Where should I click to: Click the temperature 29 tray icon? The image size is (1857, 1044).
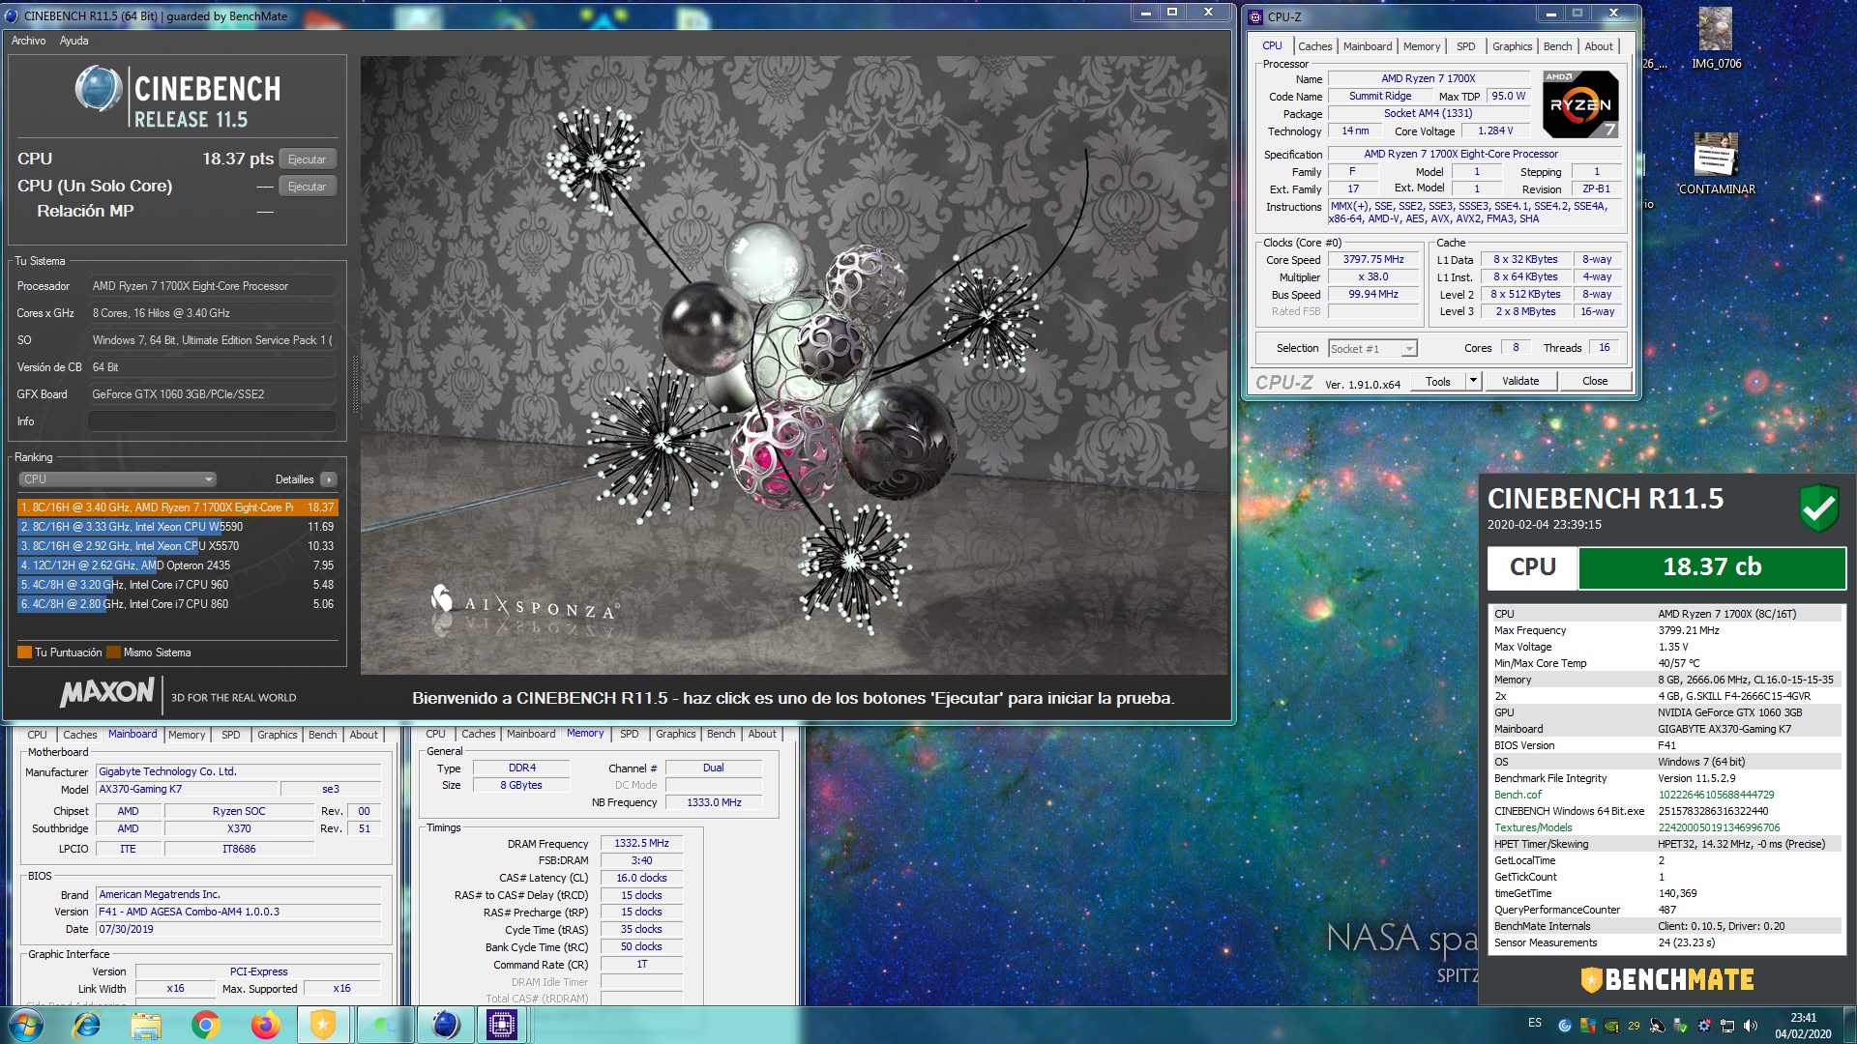1634,1026
